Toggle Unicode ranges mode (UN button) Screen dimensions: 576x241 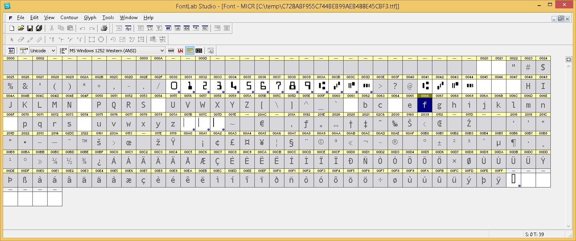tap(180, 51)
